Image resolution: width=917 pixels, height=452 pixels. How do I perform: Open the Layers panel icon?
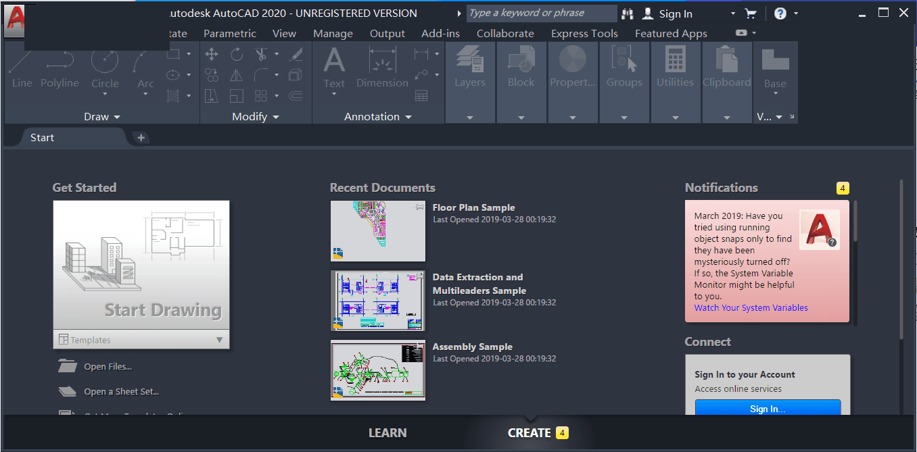(469, 68)
